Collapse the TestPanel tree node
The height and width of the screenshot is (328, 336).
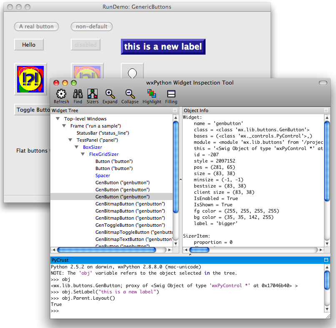coord(70,140)
